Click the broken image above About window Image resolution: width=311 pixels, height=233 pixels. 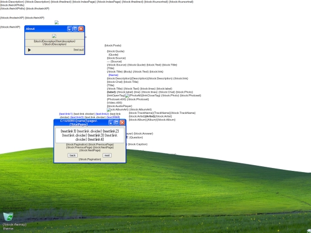(56, 22)
